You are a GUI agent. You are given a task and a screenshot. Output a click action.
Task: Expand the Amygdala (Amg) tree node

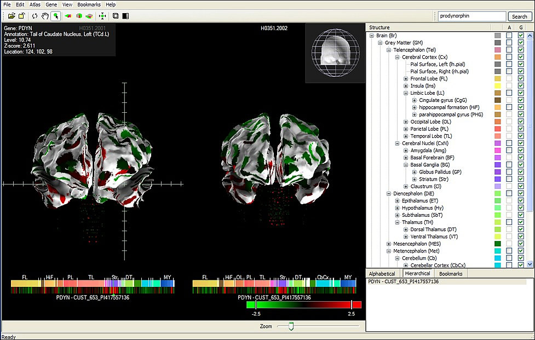click(x=405, y=151)
